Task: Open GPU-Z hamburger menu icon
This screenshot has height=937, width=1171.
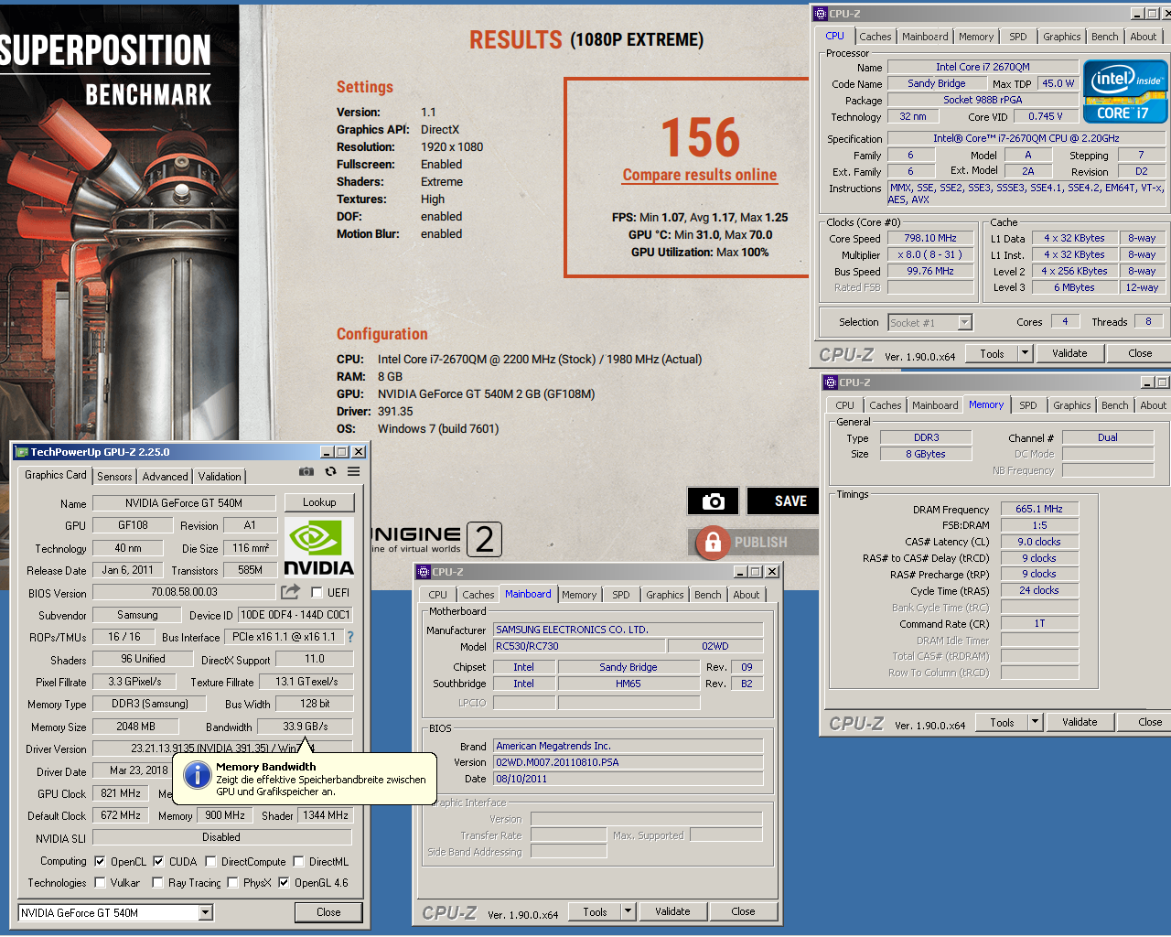Action: pos(353,471)
